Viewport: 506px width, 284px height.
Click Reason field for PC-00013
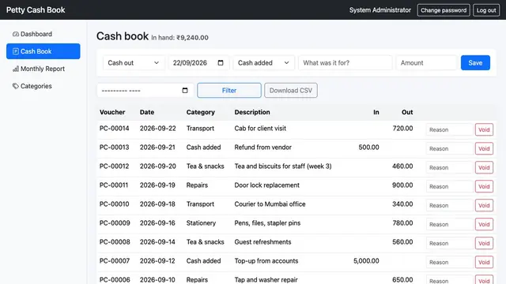point(449,149)
